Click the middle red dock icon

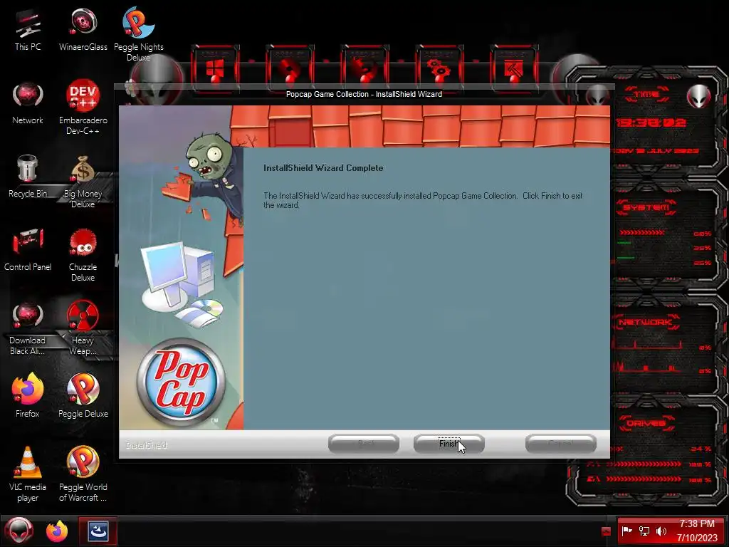coord(364,69)
